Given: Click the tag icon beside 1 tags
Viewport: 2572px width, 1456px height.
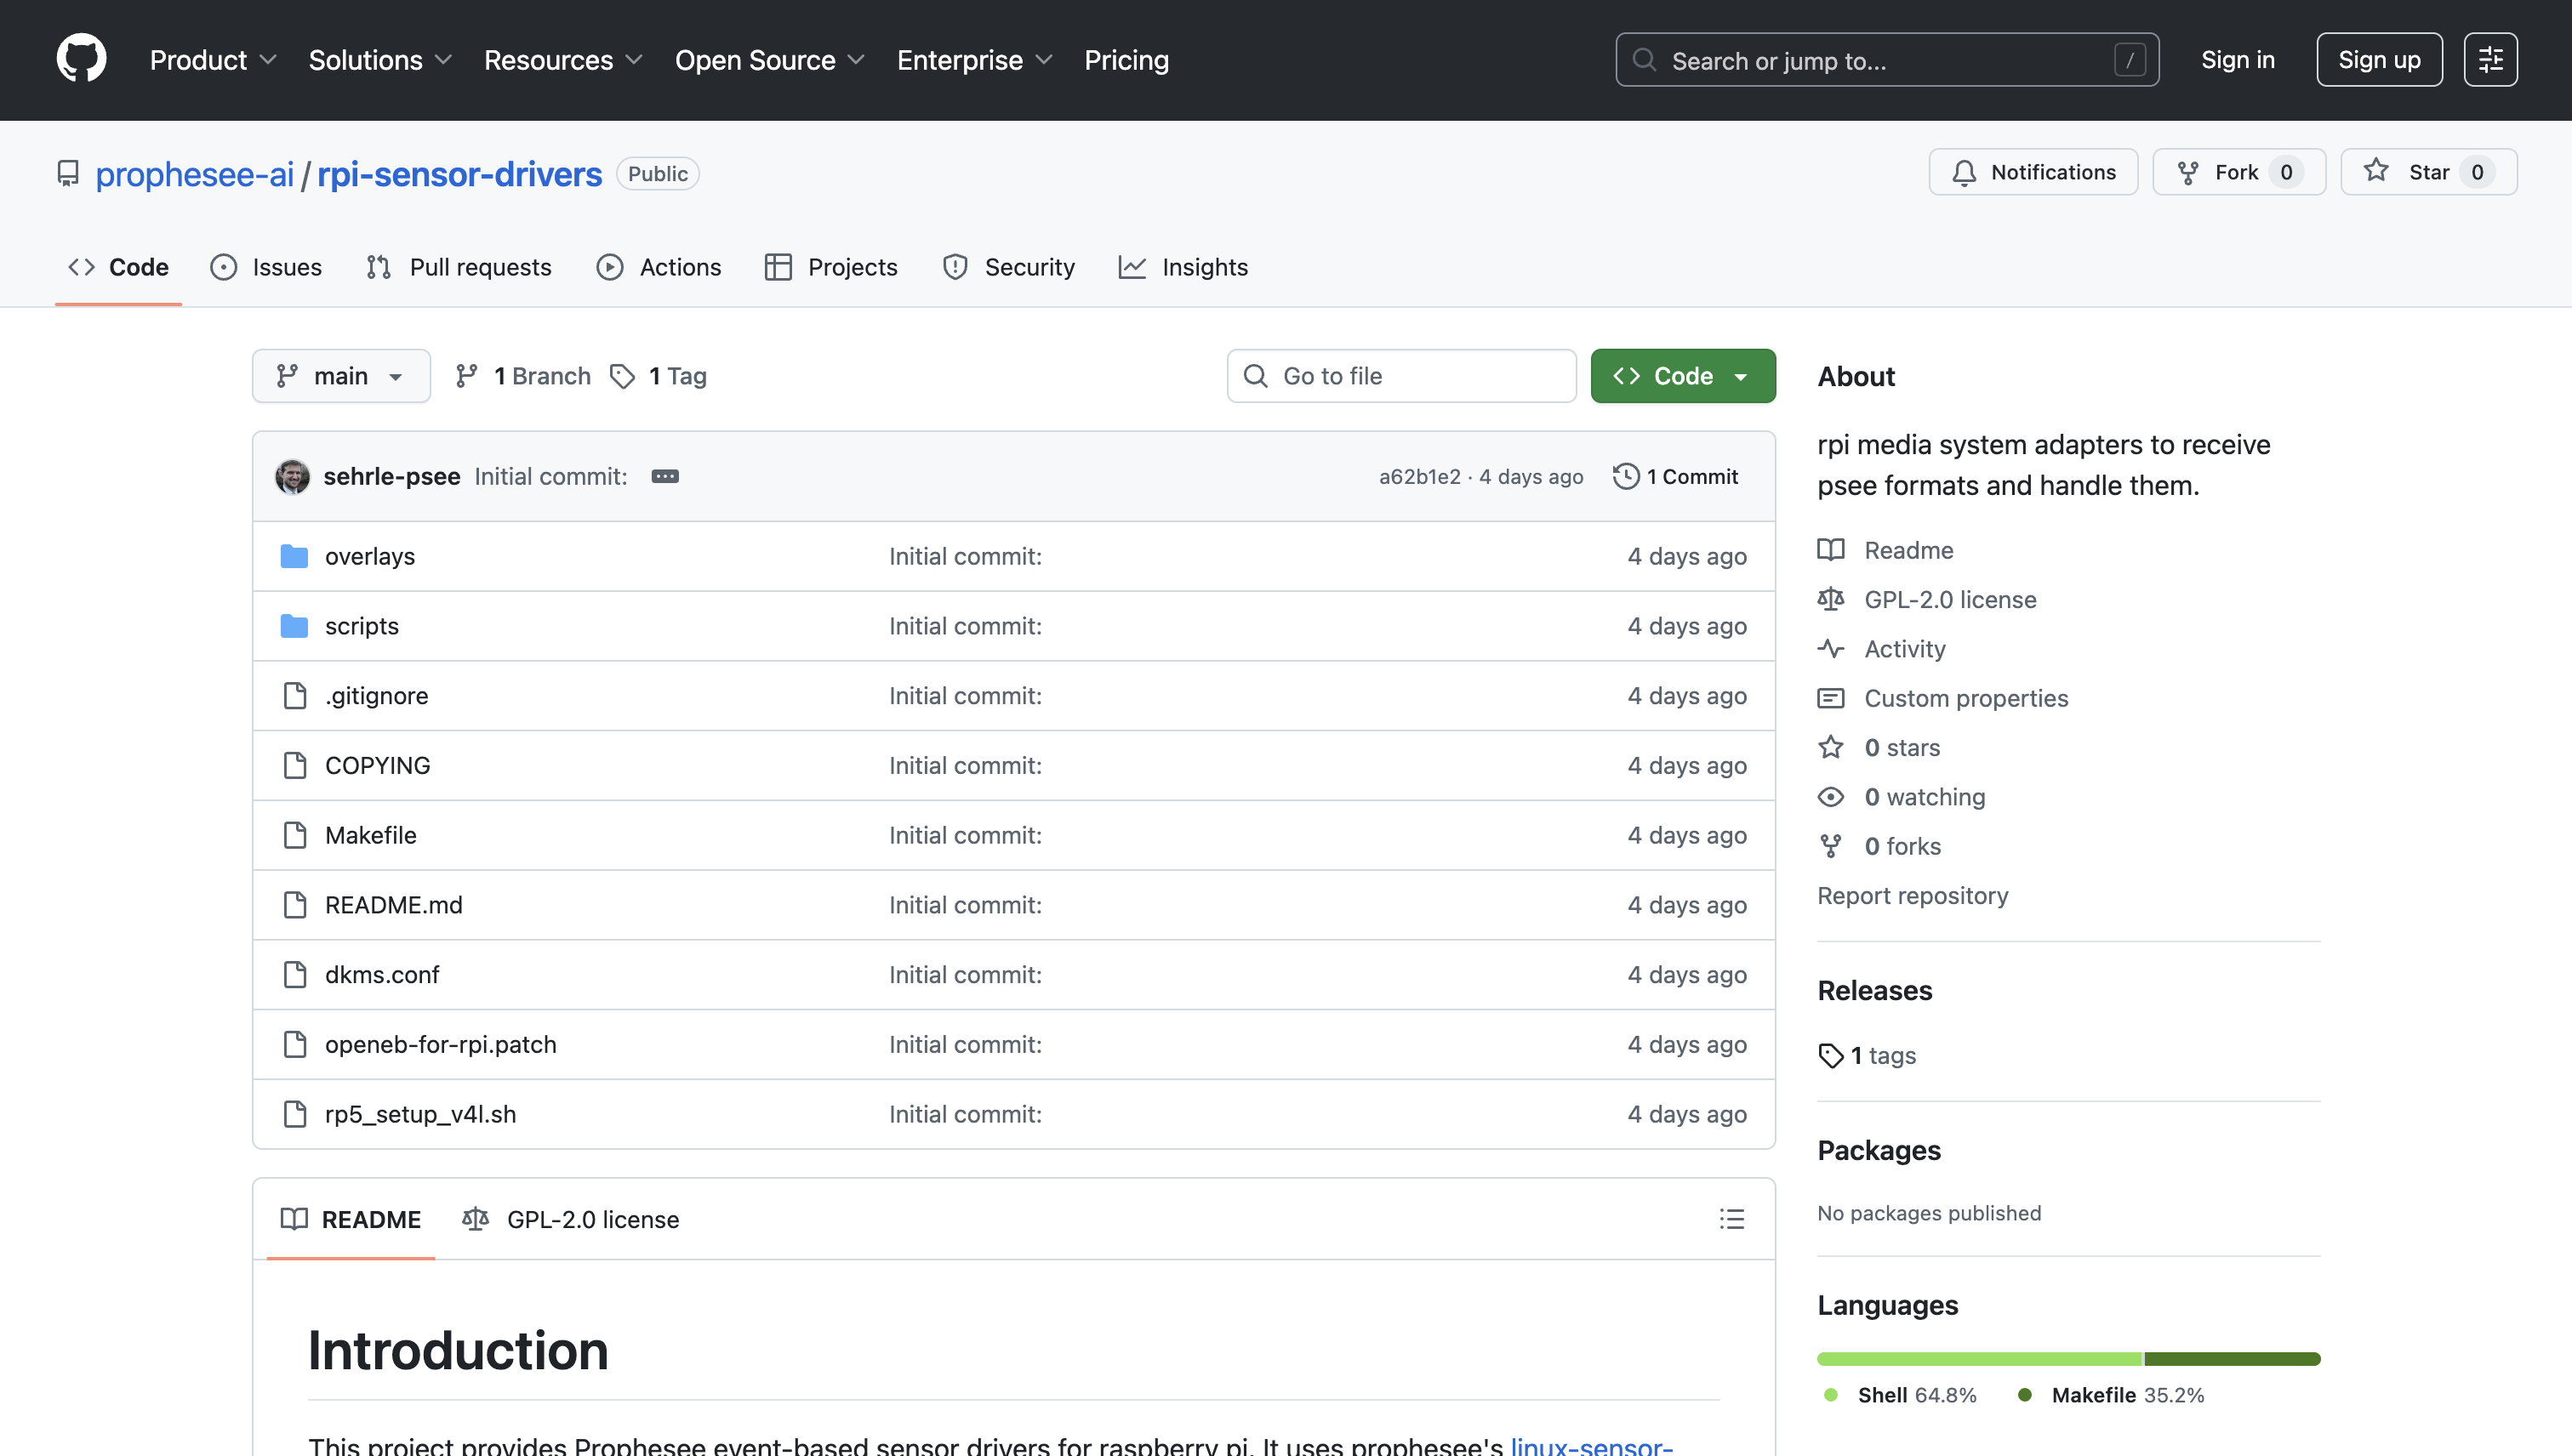Looking at the screenshot, I should pyautogui.click(x=1831, y=1055).
